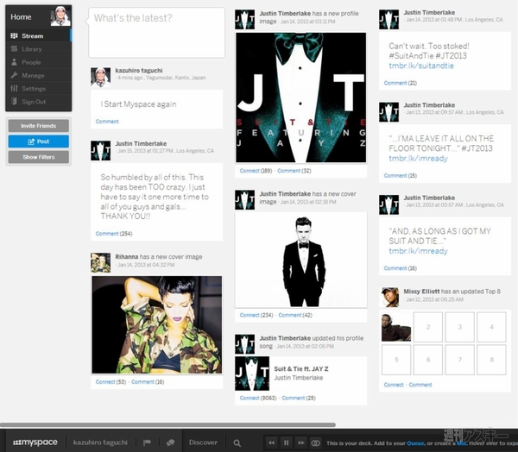
Task: Open kazuhiro taguchi profile in bottom bar
Action: pyautogui.click(x=100, y=443)
